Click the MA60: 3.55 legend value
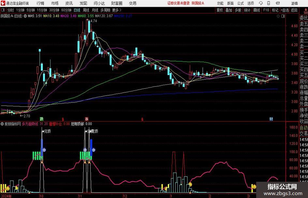Viewport: 308px width, 198px height. (x=86, y=16)
